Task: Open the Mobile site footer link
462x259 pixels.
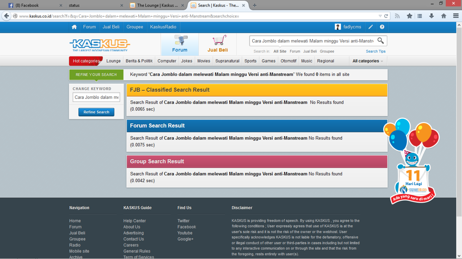Action: [79, 251]
